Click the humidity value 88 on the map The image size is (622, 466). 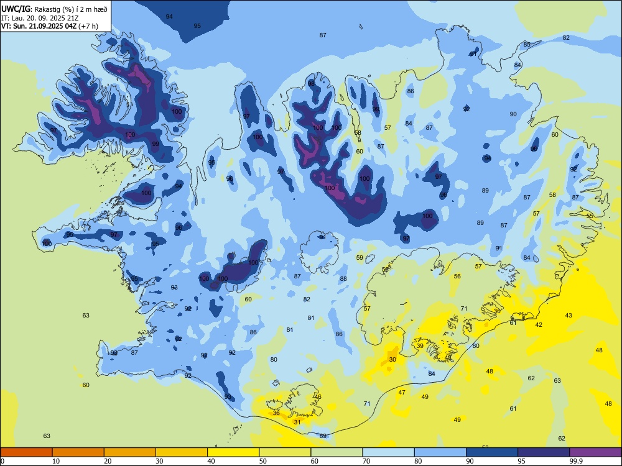point(343,278)
